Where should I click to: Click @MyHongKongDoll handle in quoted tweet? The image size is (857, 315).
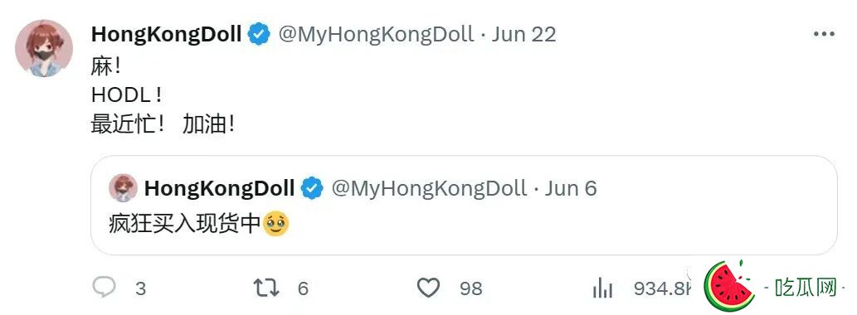429,188
